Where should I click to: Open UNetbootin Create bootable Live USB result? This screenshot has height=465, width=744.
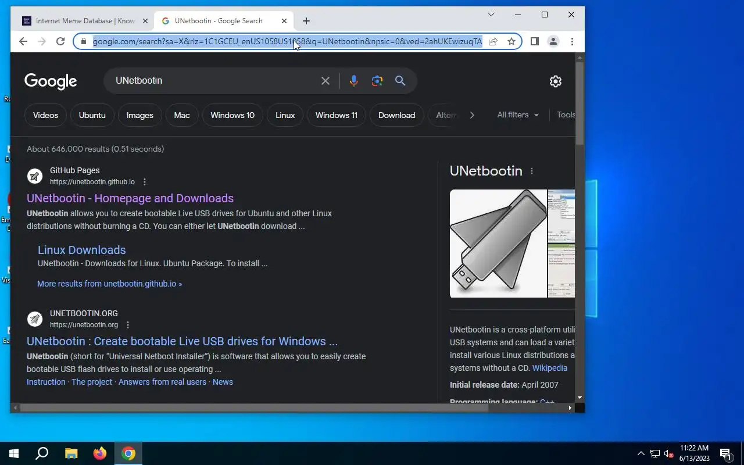click(x=182, y=341)
